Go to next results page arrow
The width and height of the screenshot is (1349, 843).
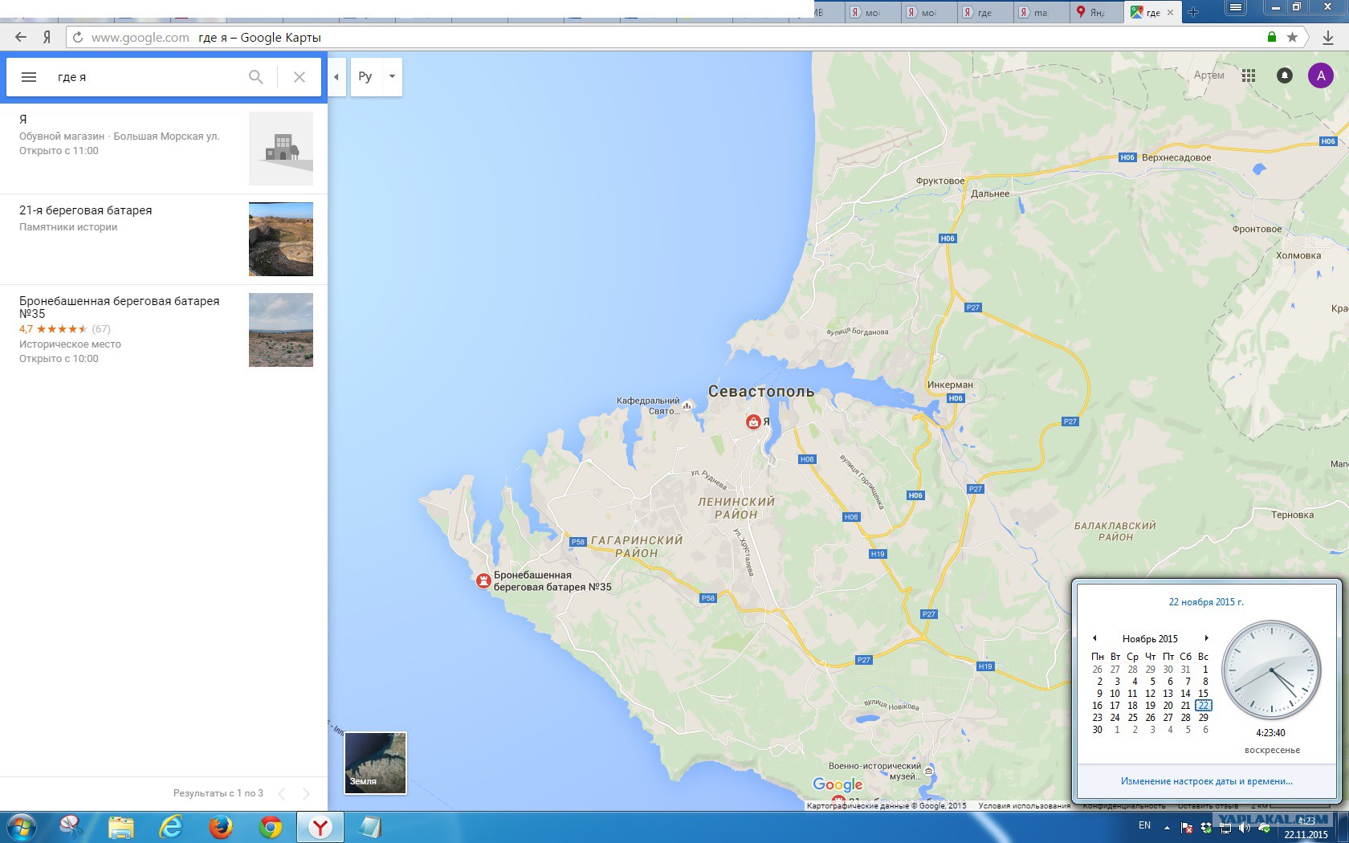tap(306, 794)
